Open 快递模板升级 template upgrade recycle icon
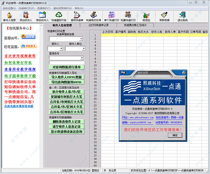The height and width of the screenshot is (174, 210). pyautogui.click(x=59, y=16)
